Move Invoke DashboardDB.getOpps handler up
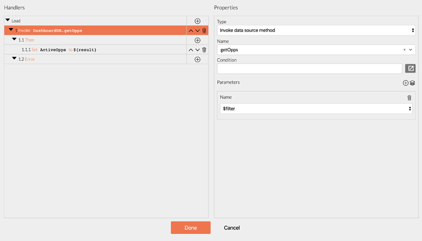 191,31
